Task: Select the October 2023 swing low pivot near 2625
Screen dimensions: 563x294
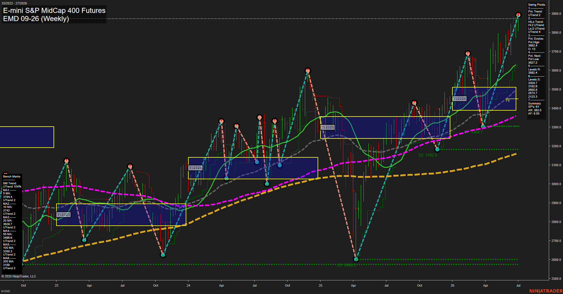Action: click(x=163, y=255)
